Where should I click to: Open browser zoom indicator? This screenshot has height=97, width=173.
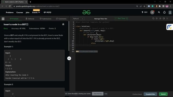coord(137,6)
